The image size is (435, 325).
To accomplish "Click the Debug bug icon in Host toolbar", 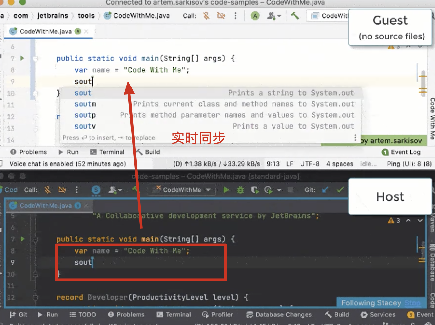I will pyautogui.click(x=240, y=190).
